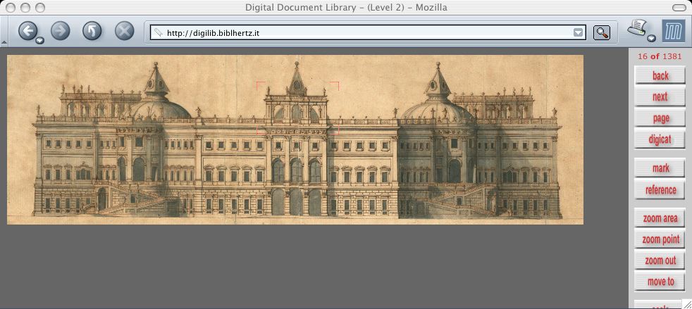Click the Stop loading icon
Viewport: 692px width, 309px height.
tap(124, 31)
